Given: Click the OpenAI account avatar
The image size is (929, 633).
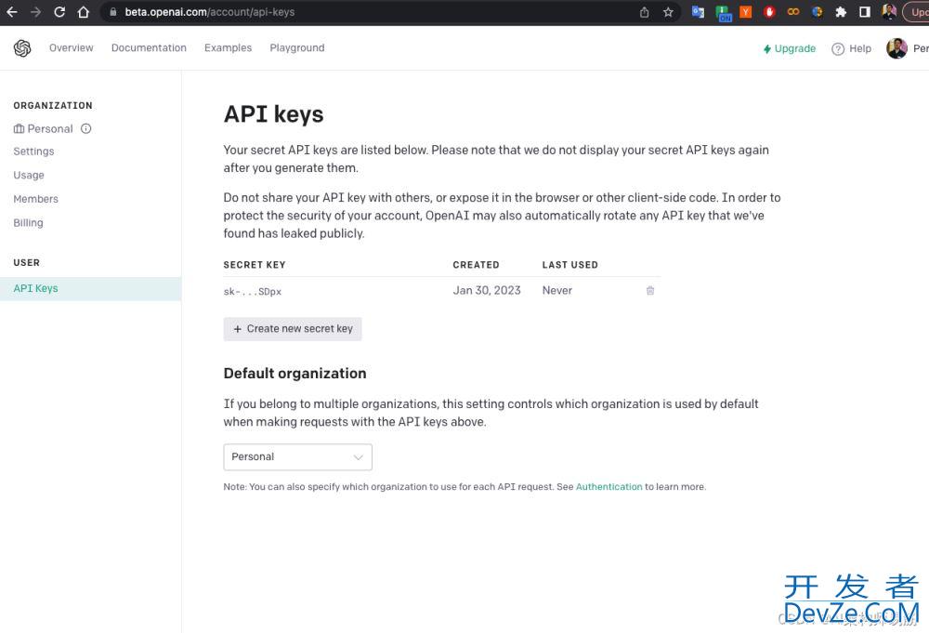Looking at the screenshot, I should (x=896, y=48).
